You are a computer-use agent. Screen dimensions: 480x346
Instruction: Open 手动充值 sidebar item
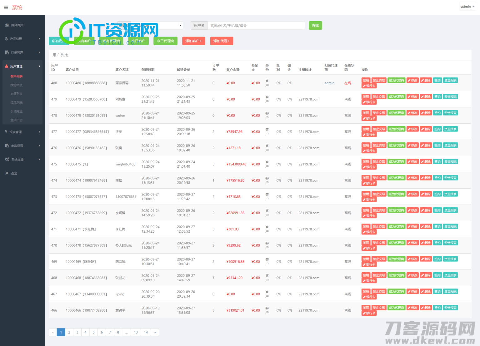click(17, 111)
